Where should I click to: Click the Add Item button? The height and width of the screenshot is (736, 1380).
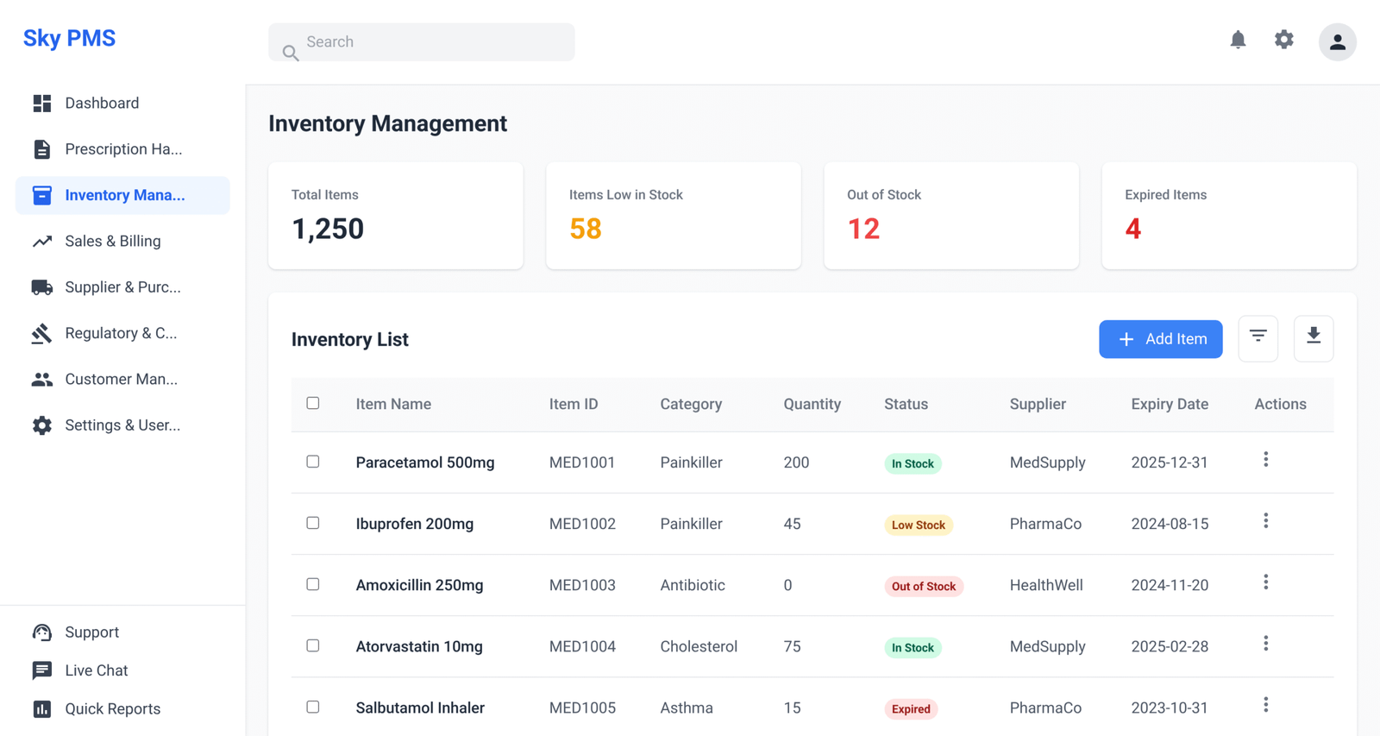(1160, 339)
